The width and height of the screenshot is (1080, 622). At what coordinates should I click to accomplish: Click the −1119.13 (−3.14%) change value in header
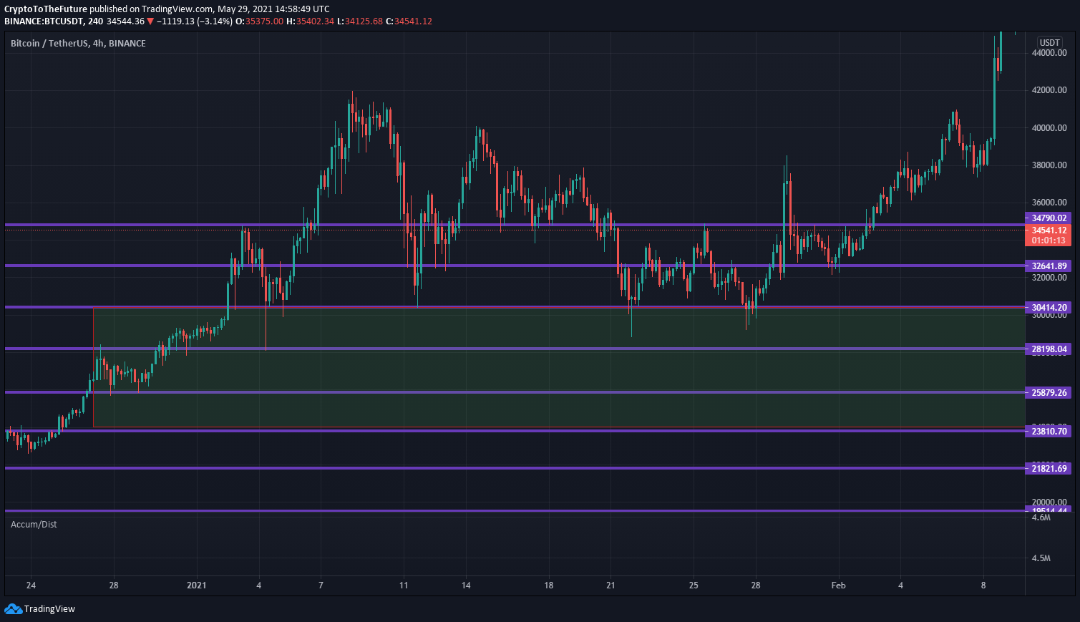[x=195, y=21]
